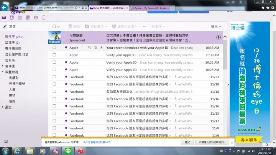
Task: Open the media player taskbar icon
Action: (43, 151)
